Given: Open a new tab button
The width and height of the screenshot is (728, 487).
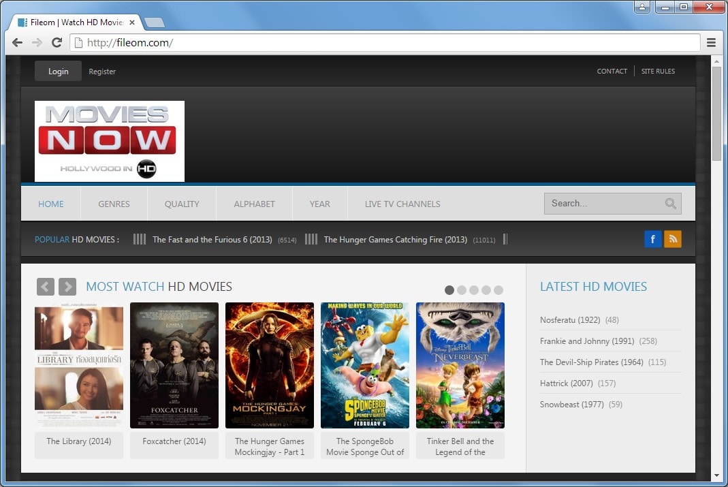Looking at the screenshot, I should point(154,22).
